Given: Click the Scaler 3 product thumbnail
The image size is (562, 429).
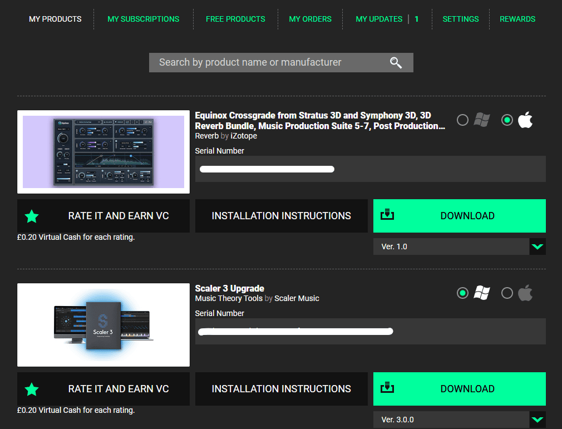Looking at the screenshot, I should (x=103, y=325).
